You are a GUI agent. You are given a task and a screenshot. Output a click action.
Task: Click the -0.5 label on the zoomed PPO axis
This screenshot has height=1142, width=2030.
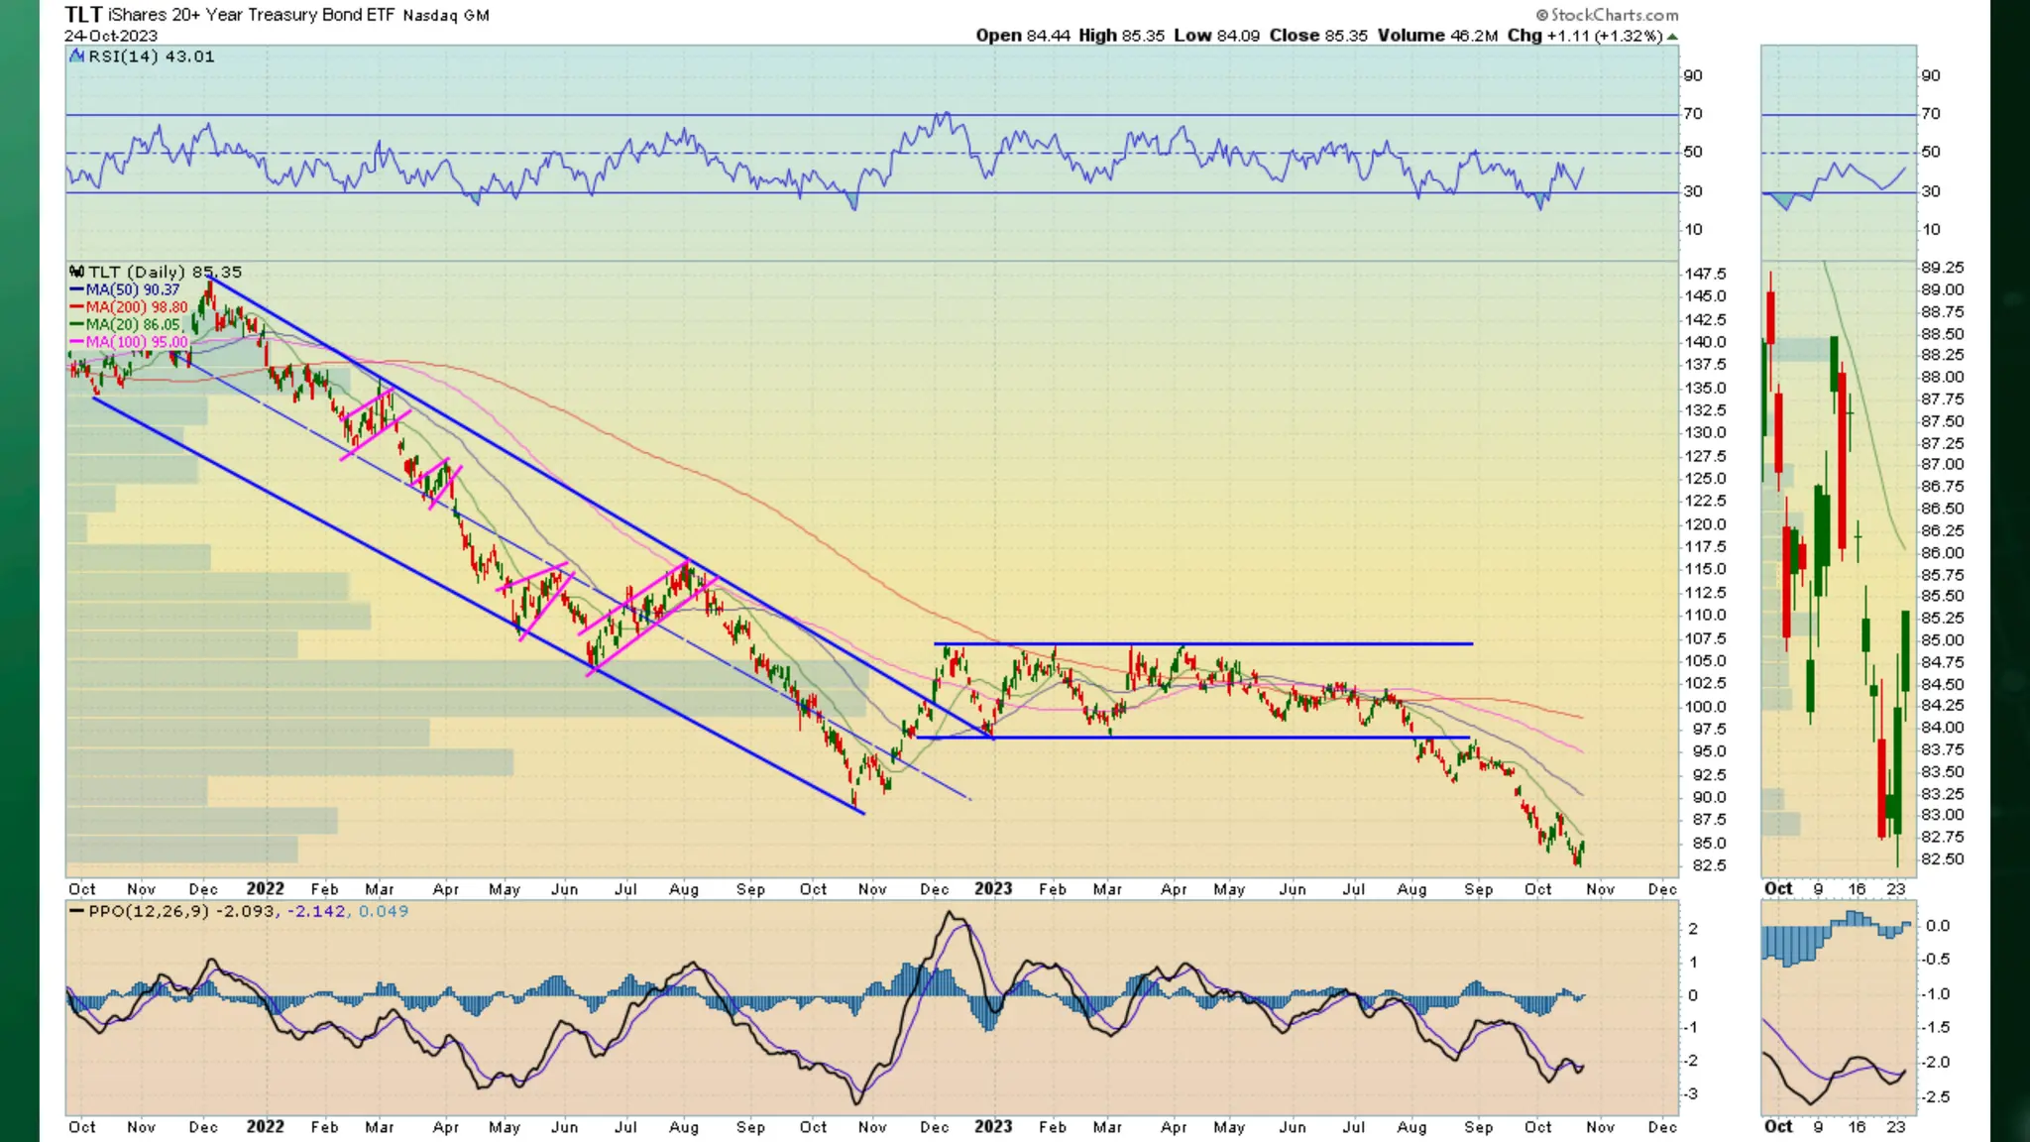(1938, 960)
